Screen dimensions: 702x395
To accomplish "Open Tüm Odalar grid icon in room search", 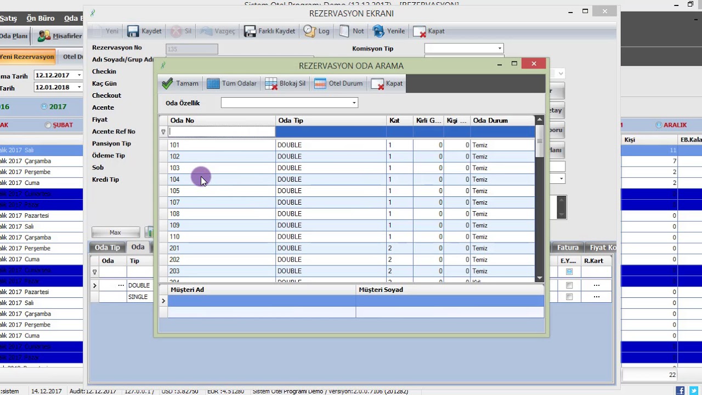I will click(213, 83).
